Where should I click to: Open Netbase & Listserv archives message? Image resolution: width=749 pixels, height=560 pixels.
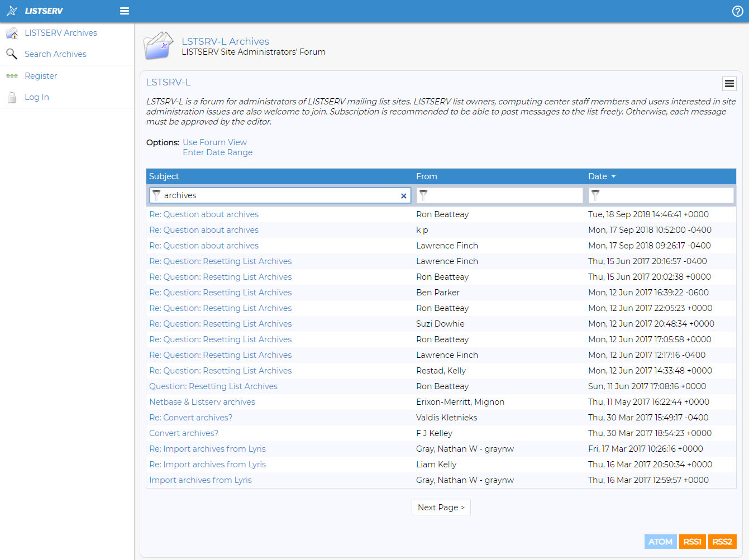click(x=202, y=402)
